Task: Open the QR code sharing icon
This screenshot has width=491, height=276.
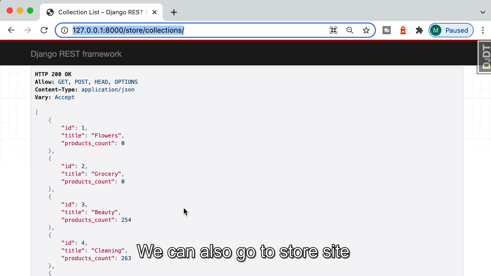Action: pos(333,30)
